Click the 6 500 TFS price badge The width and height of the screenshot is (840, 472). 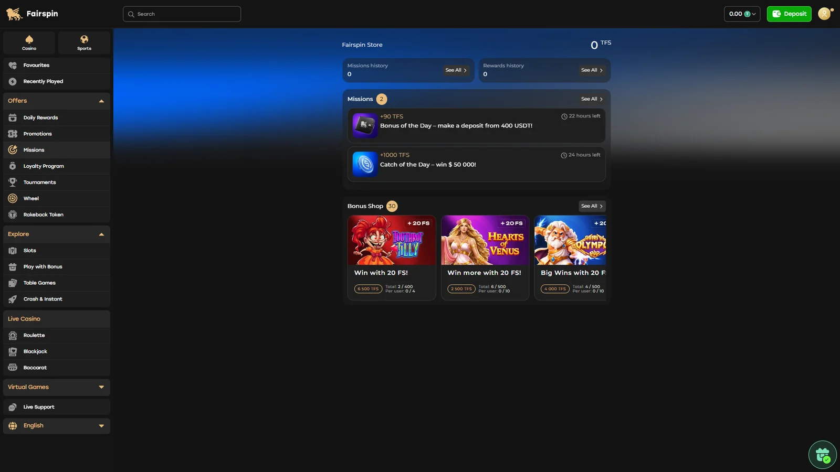click(x=368, y=289)
